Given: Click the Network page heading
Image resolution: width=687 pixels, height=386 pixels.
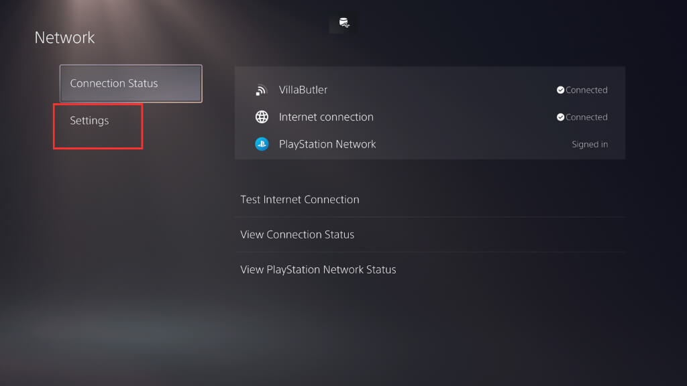Looking at the screenshot, I should point(65,38).
